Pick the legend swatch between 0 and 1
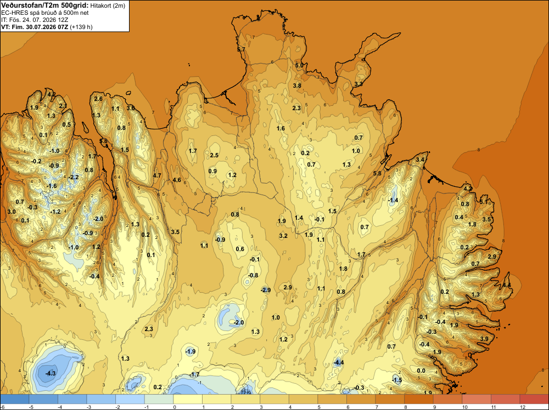The width and height of the screenshot is (549, 410). pyautogui.click(x=188, y=399)
